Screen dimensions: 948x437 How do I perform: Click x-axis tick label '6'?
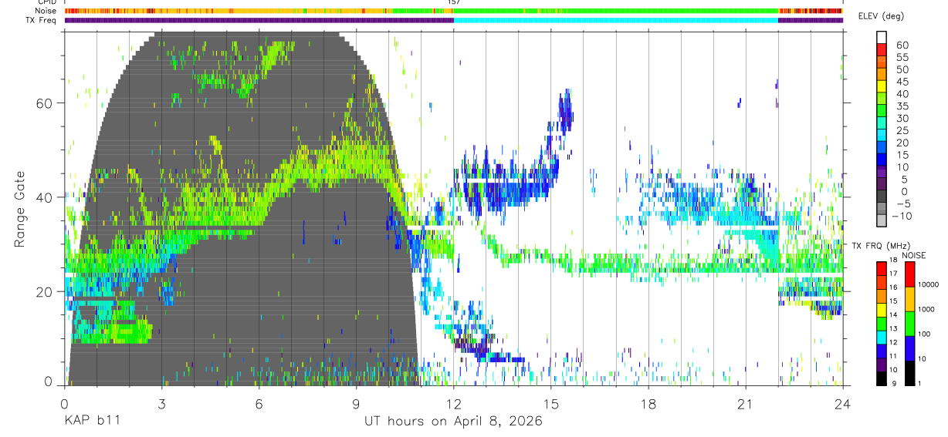click(x=259, y=404)
